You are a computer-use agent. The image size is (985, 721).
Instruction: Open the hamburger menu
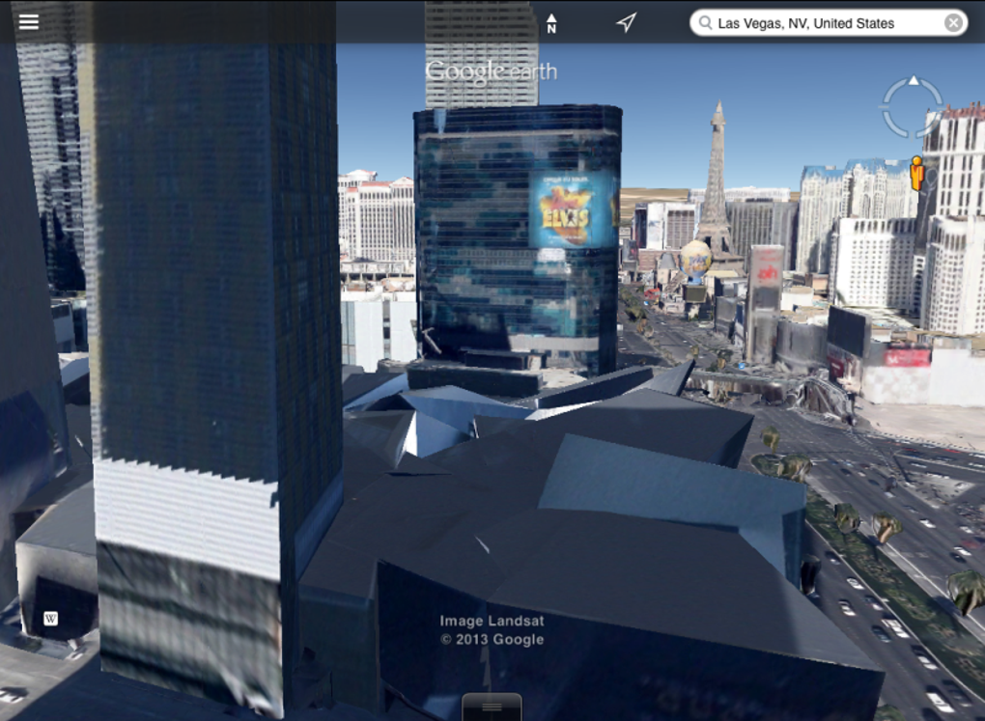click(x=29, y=22)
